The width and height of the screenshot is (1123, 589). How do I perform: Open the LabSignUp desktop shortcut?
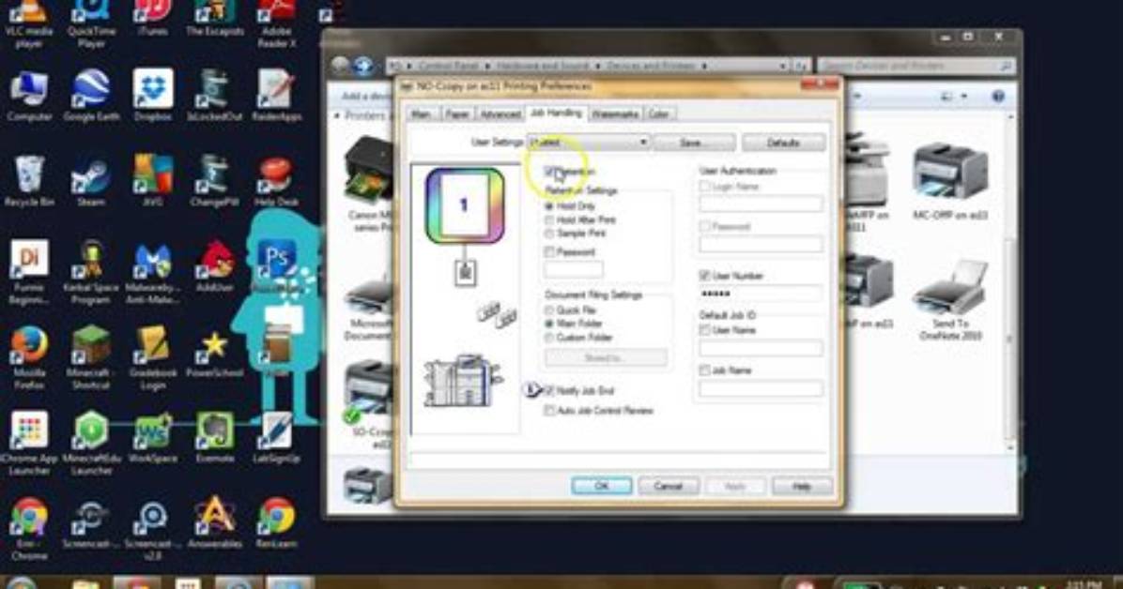coord(276,436)
